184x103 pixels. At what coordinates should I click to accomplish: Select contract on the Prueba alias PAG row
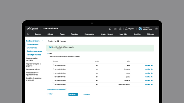coord(53,84)
